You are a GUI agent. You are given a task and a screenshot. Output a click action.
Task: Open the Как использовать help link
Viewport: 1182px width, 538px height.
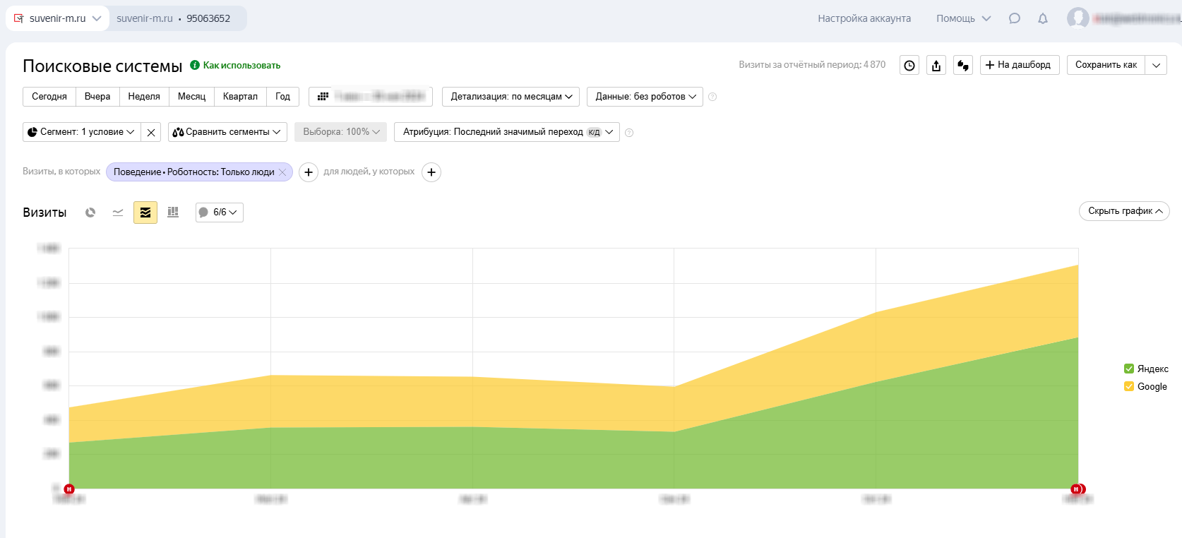[241, 66]
